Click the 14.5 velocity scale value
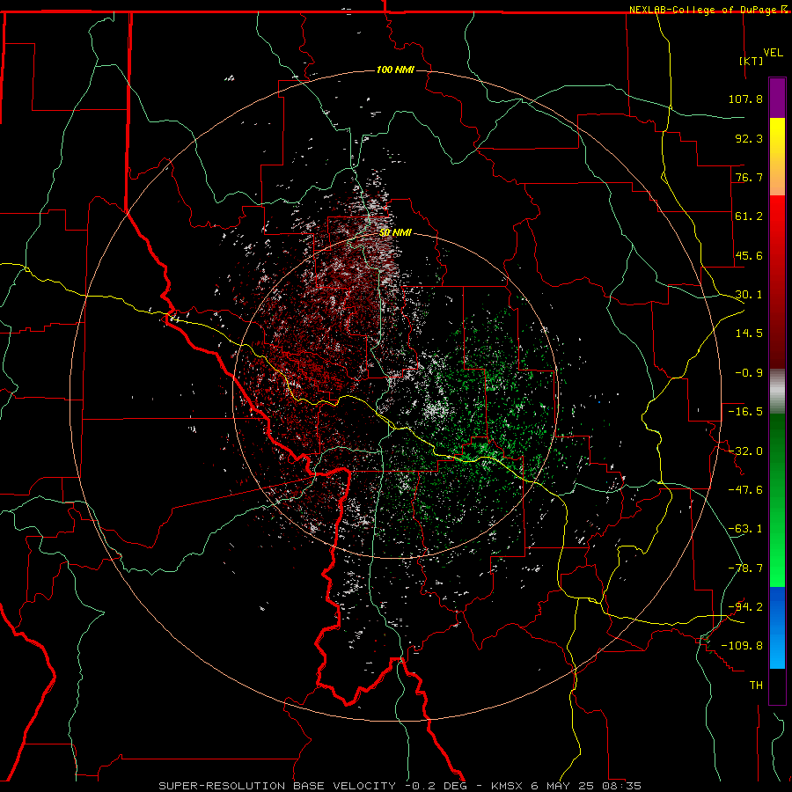792x792 pixels. 749,334
